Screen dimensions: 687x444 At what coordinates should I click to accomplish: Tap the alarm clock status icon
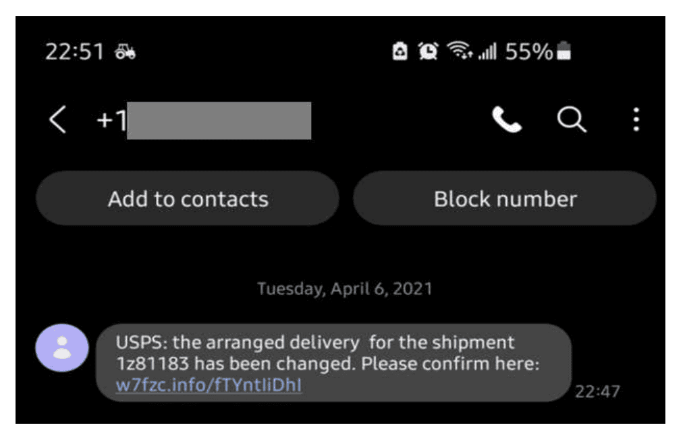point(429,52)
